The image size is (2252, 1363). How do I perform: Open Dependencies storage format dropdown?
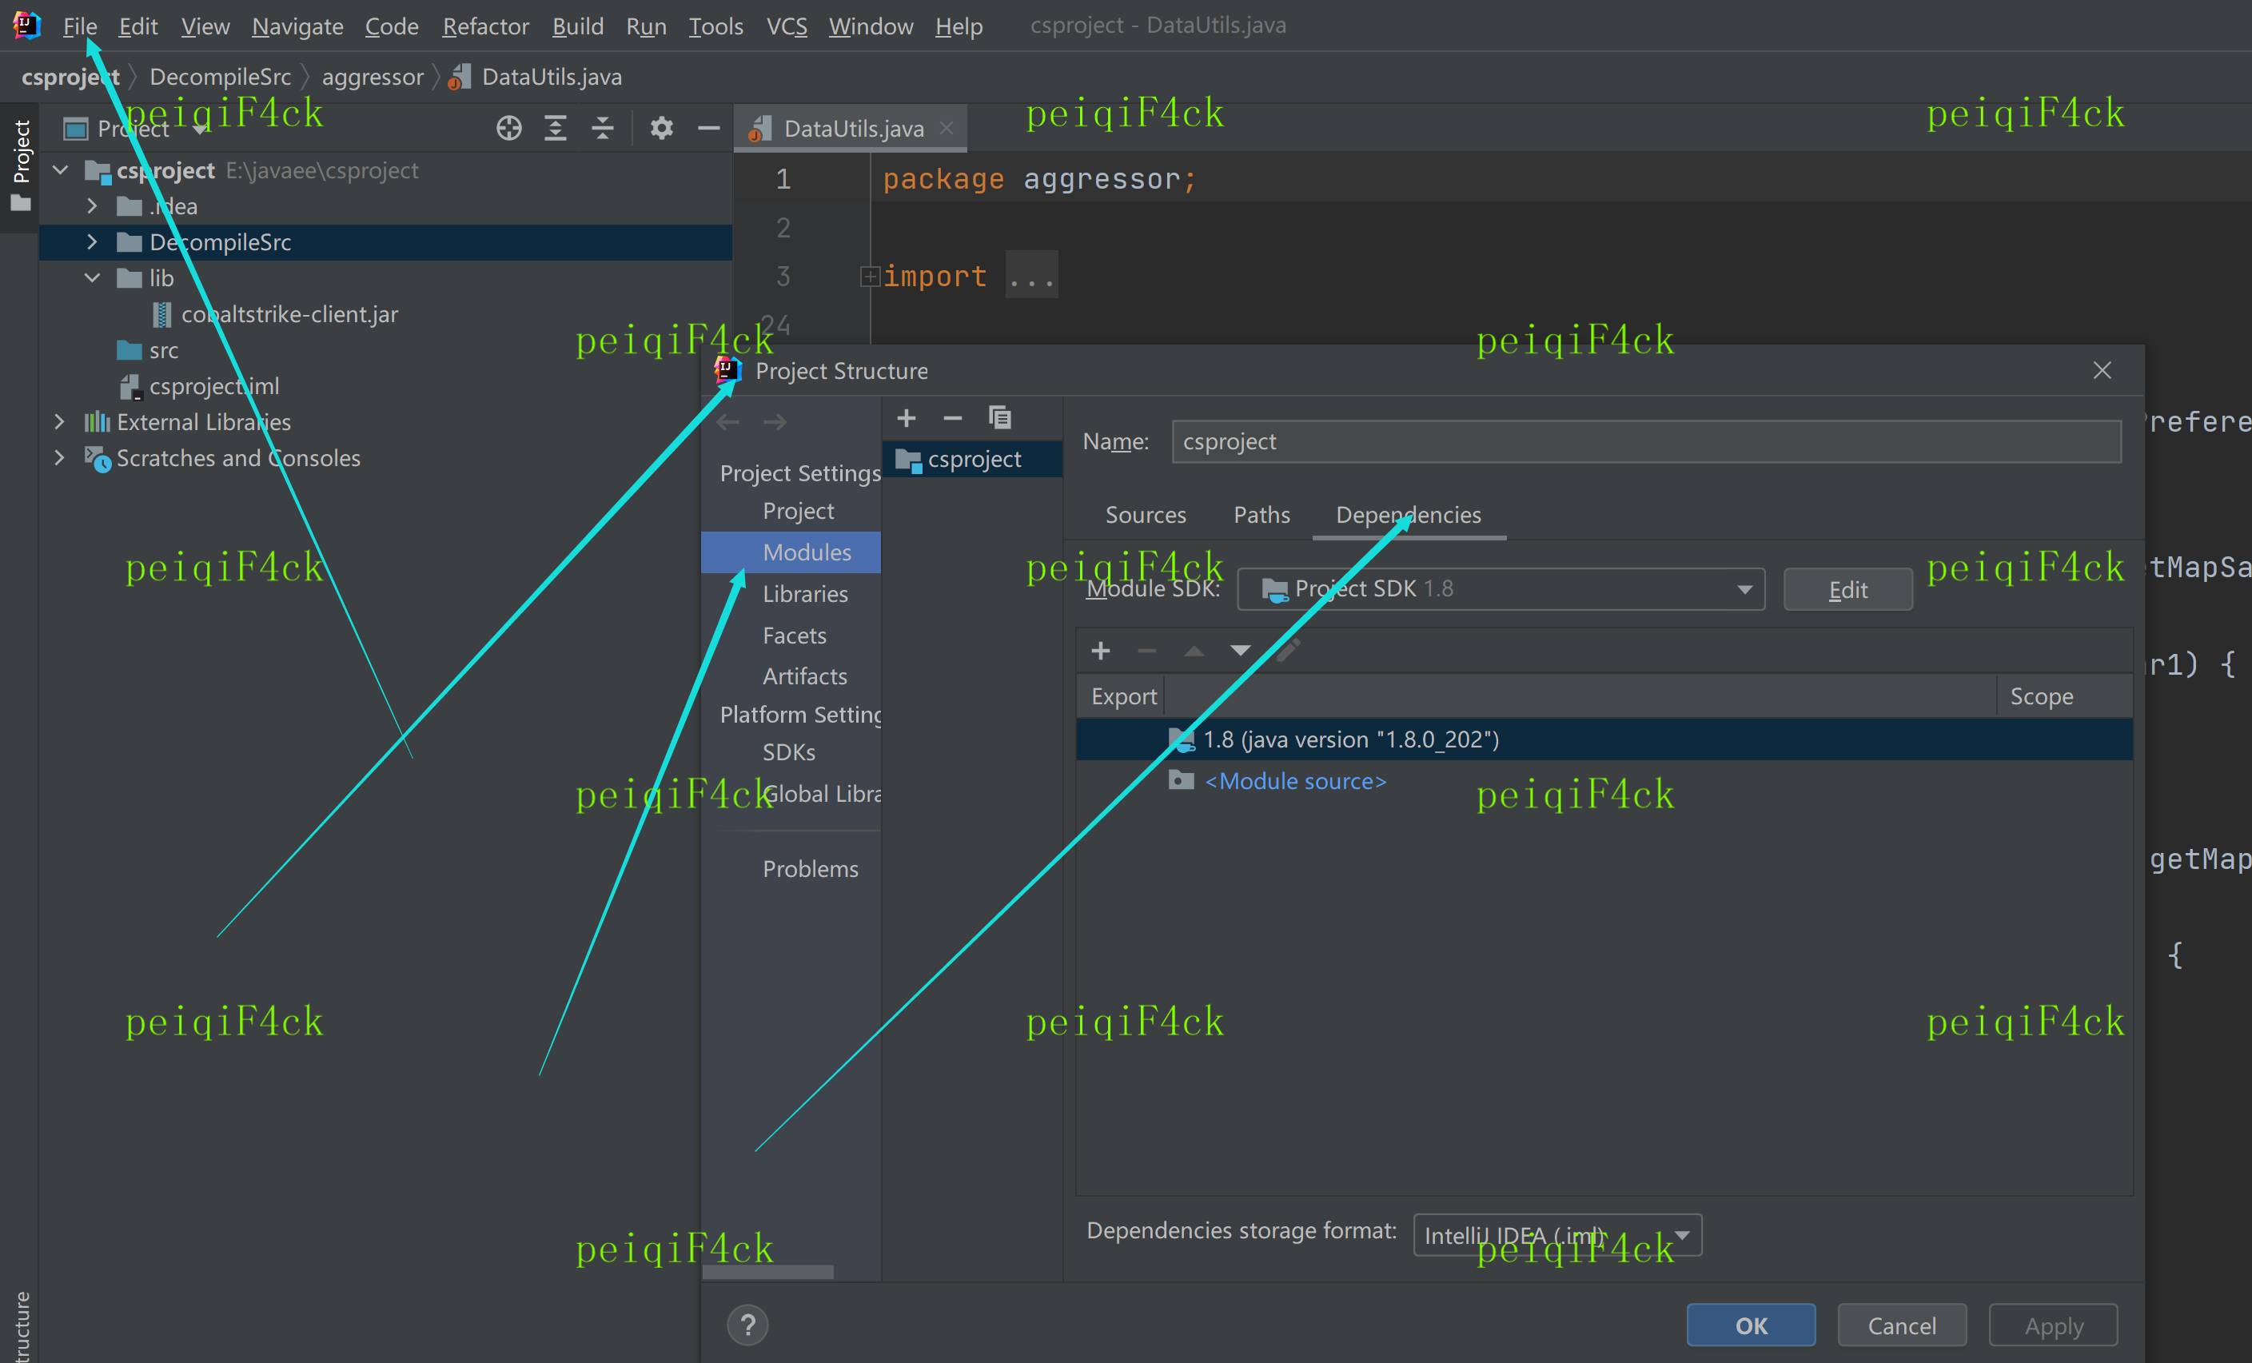tap(1557, 1235)
